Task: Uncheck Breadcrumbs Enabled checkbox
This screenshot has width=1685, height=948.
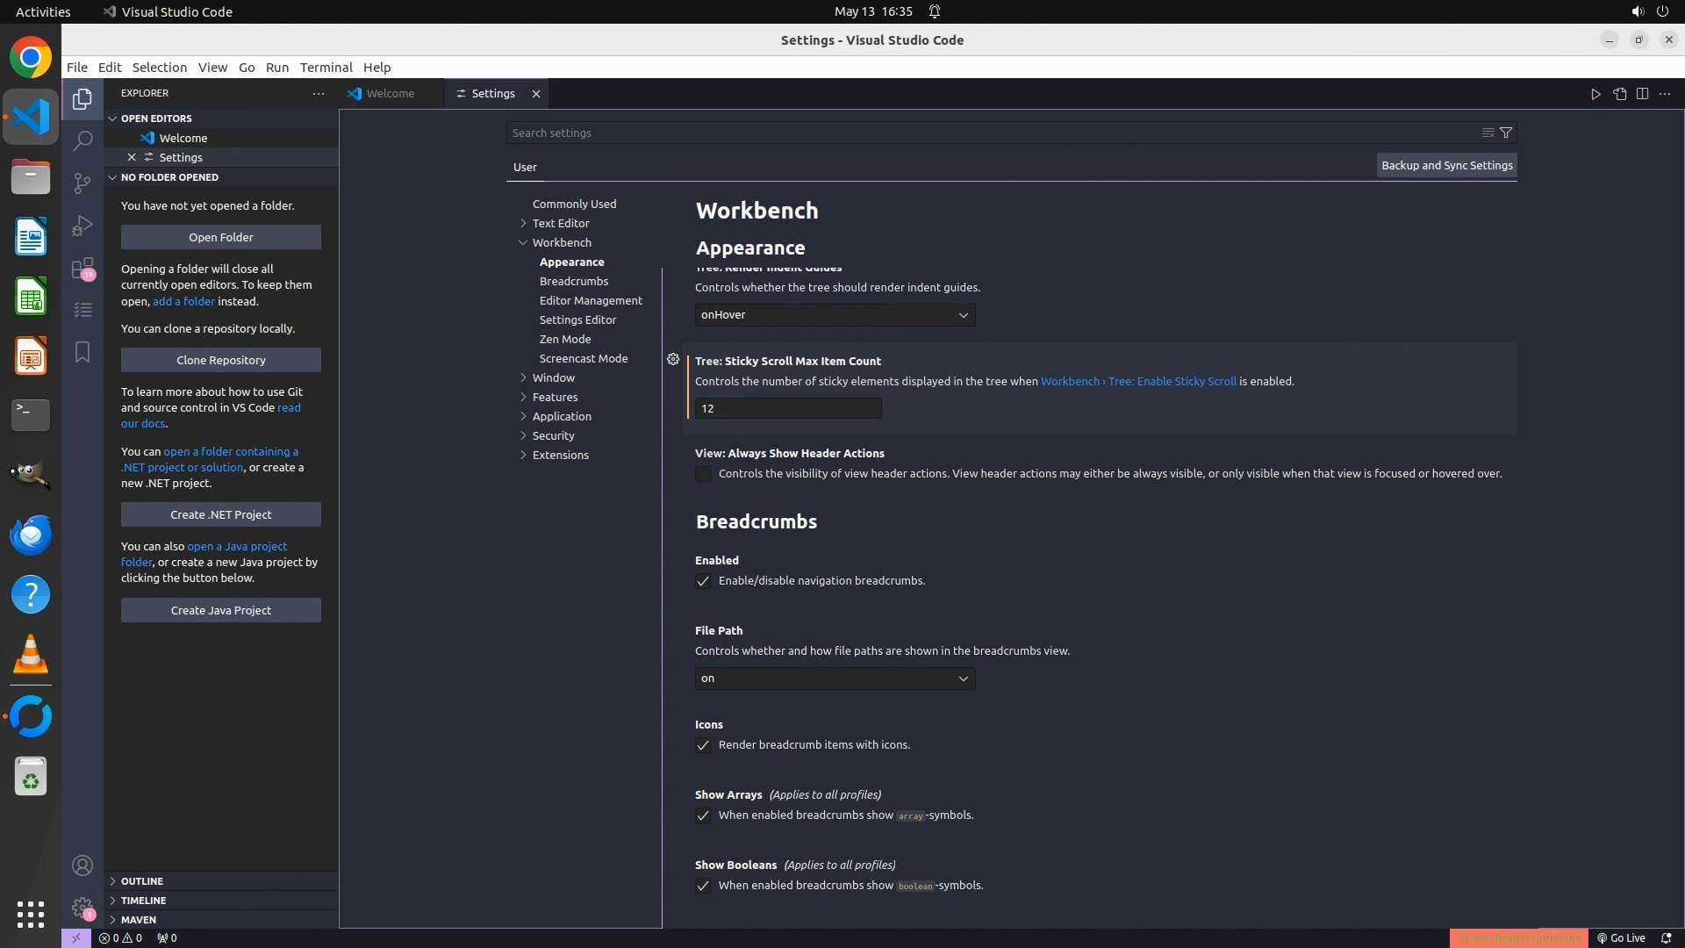Action: click(703, 581)
